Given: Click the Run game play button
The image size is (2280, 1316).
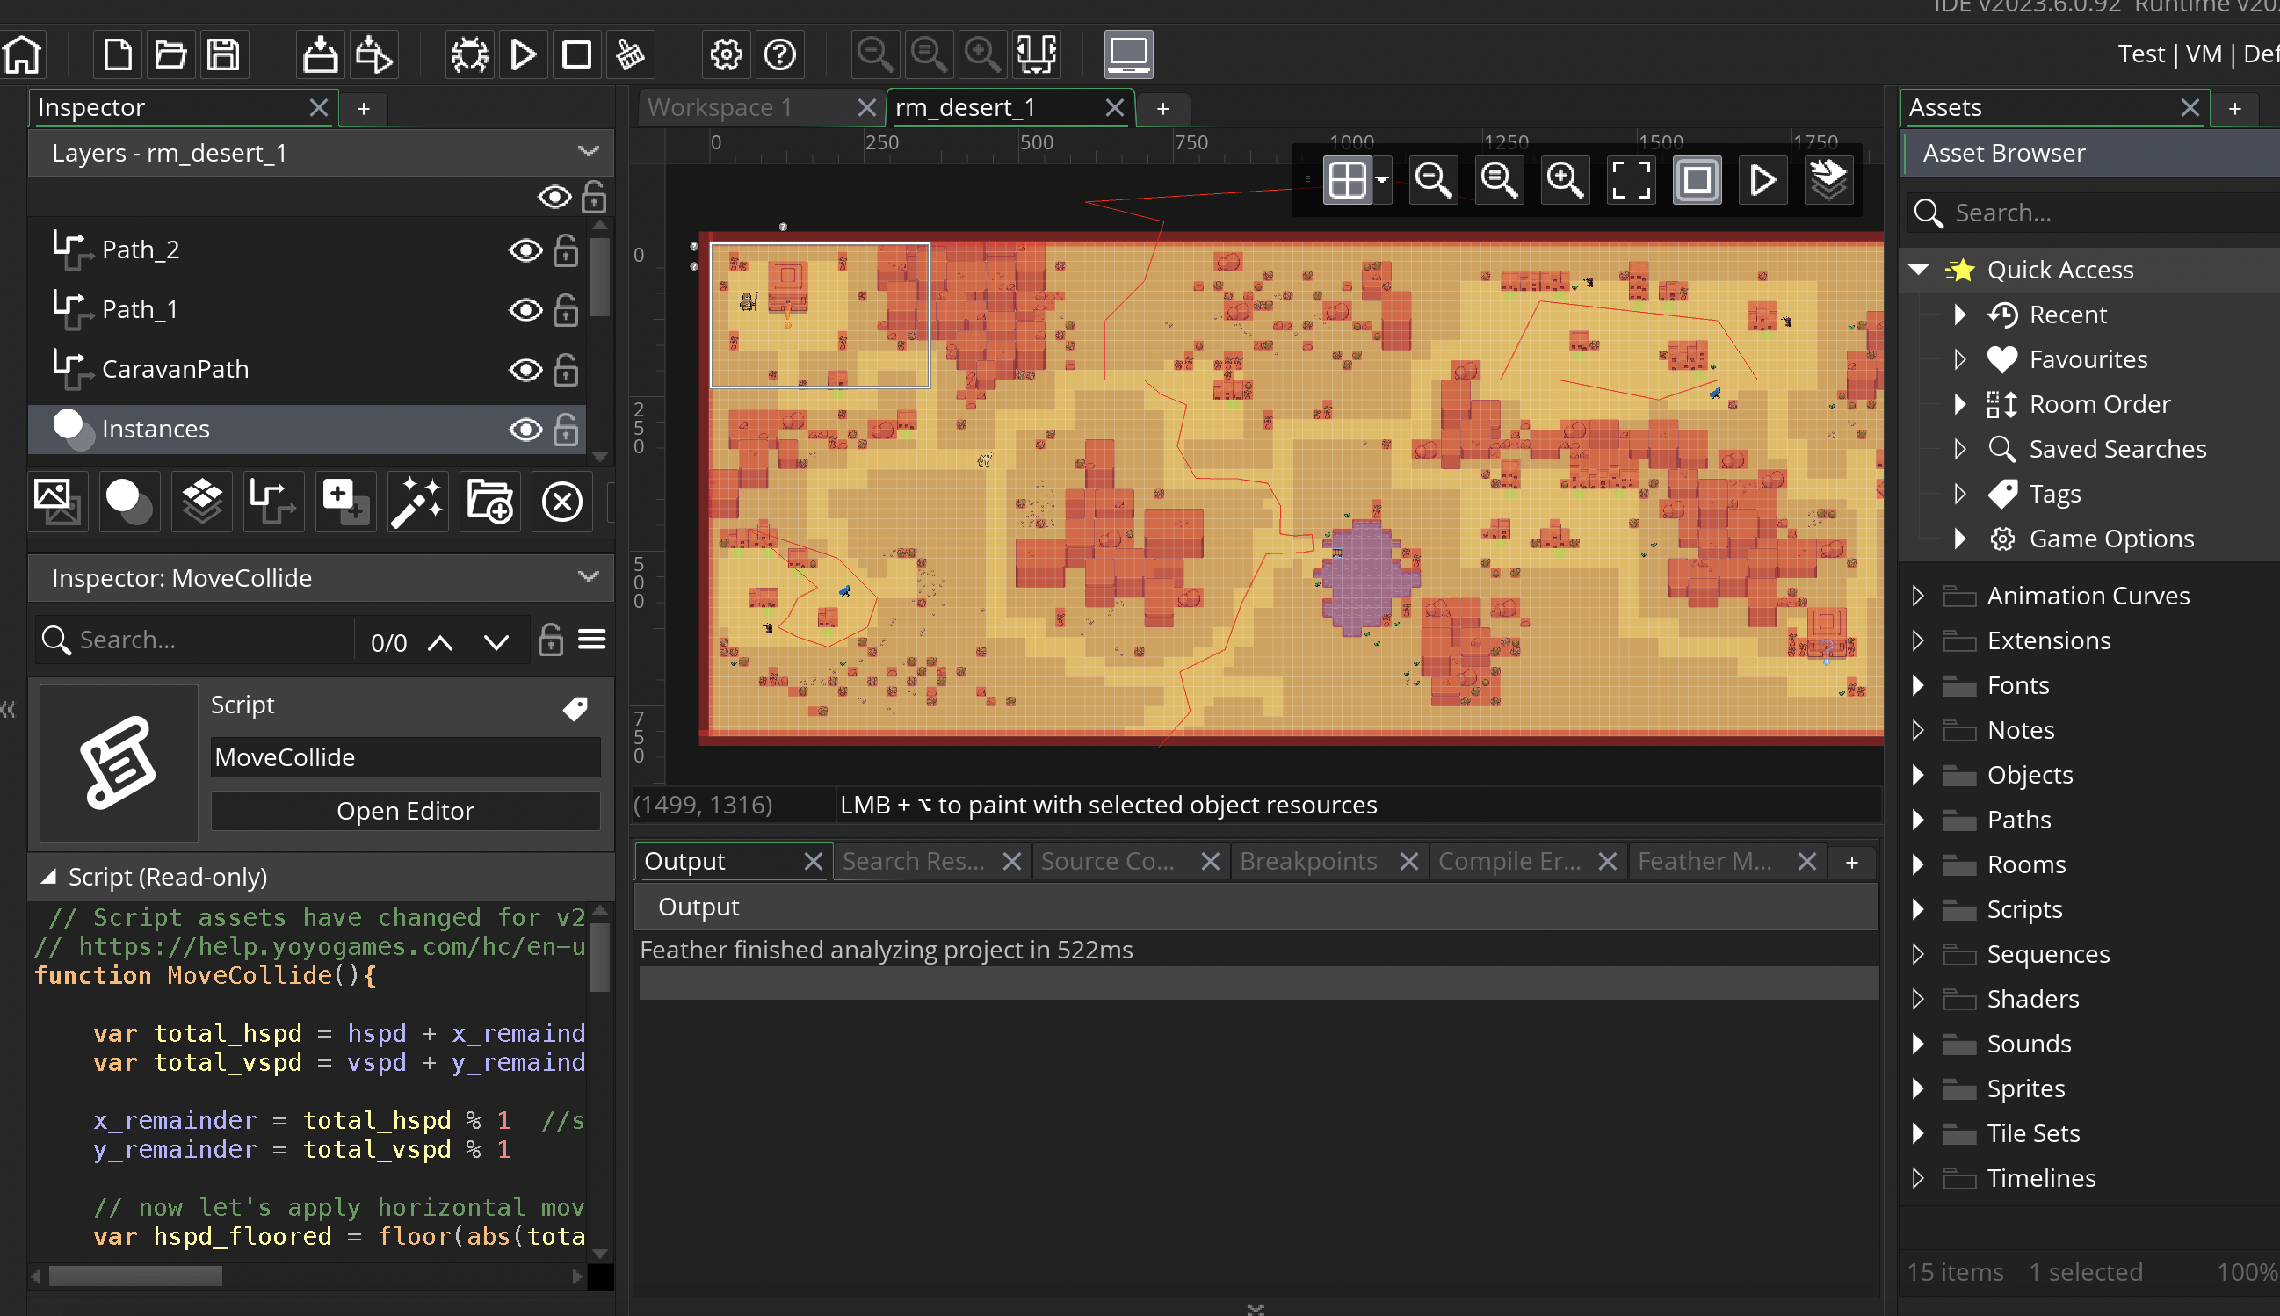Looking at the screenshot, I should [x=524, y=54].
